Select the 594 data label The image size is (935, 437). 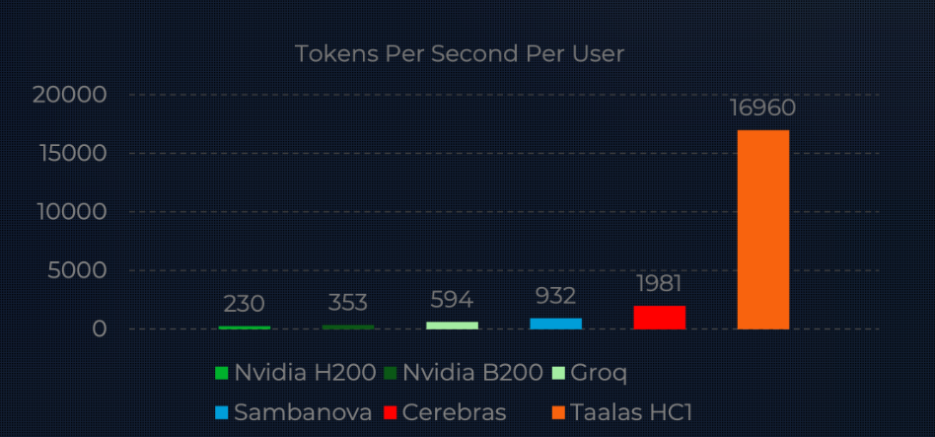452,300
